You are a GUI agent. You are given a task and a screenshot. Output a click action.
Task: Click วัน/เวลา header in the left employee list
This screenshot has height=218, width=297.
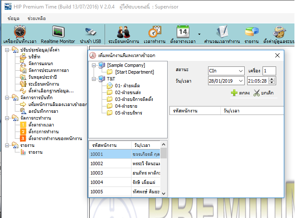click(146, 145)
